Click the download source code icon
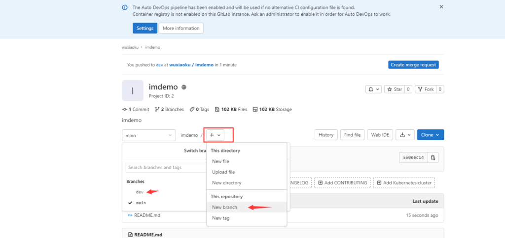Image resolution: width=505 pixels, height=238 pixels. [405, 135]
